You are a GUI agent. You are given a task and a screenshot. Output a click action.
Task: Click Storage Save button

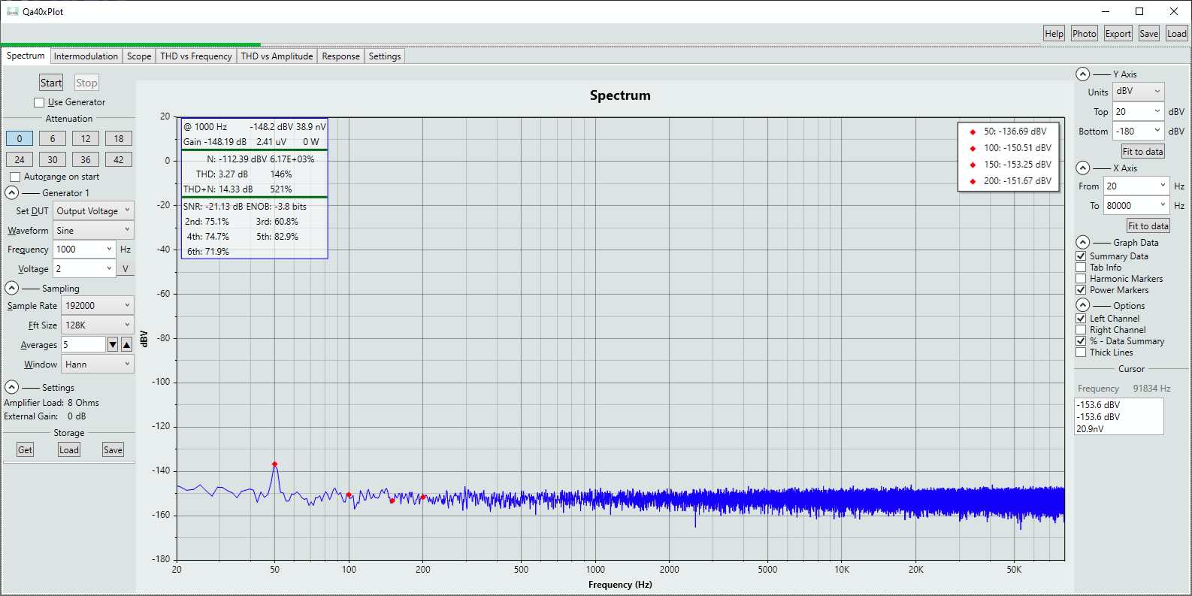(x=113, y=449)
